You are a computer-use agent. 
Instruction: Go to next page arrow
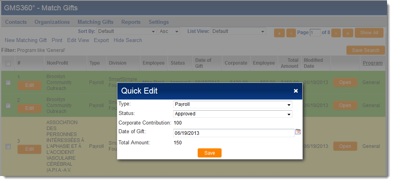336,33
